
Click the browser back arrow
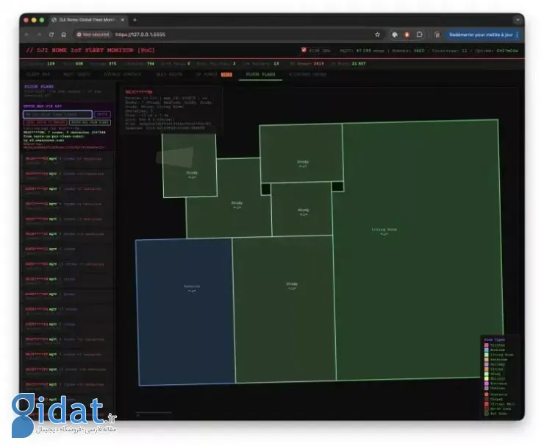coord(28,35)
